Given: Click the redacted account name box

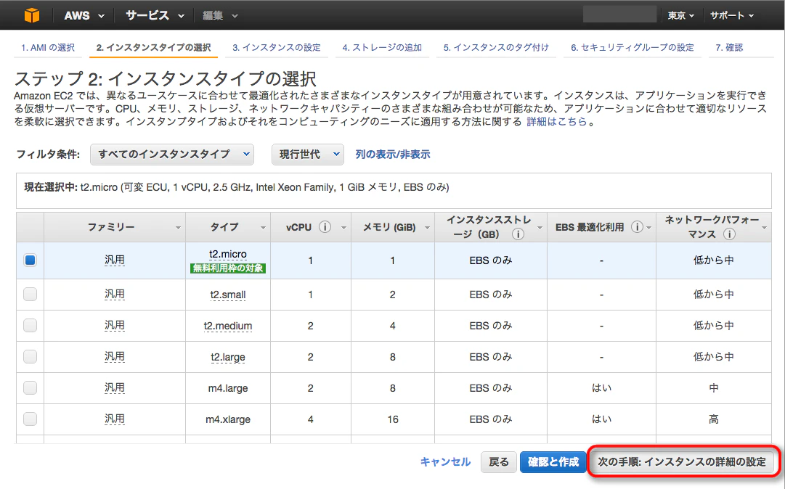Looking at the screenshot, I should pyautogui.click(x=619, y=15).
